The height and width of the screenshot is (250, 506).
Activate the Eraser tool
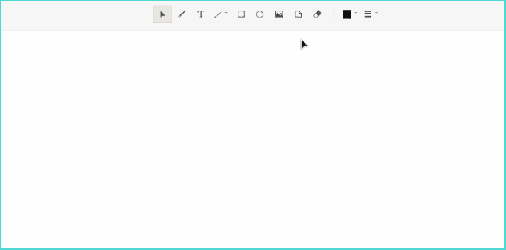coord(317,14)
